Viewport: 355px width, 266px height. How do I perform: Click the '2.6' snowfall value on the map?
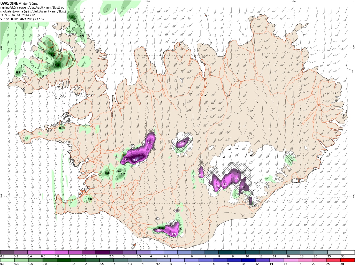(127, 159)
